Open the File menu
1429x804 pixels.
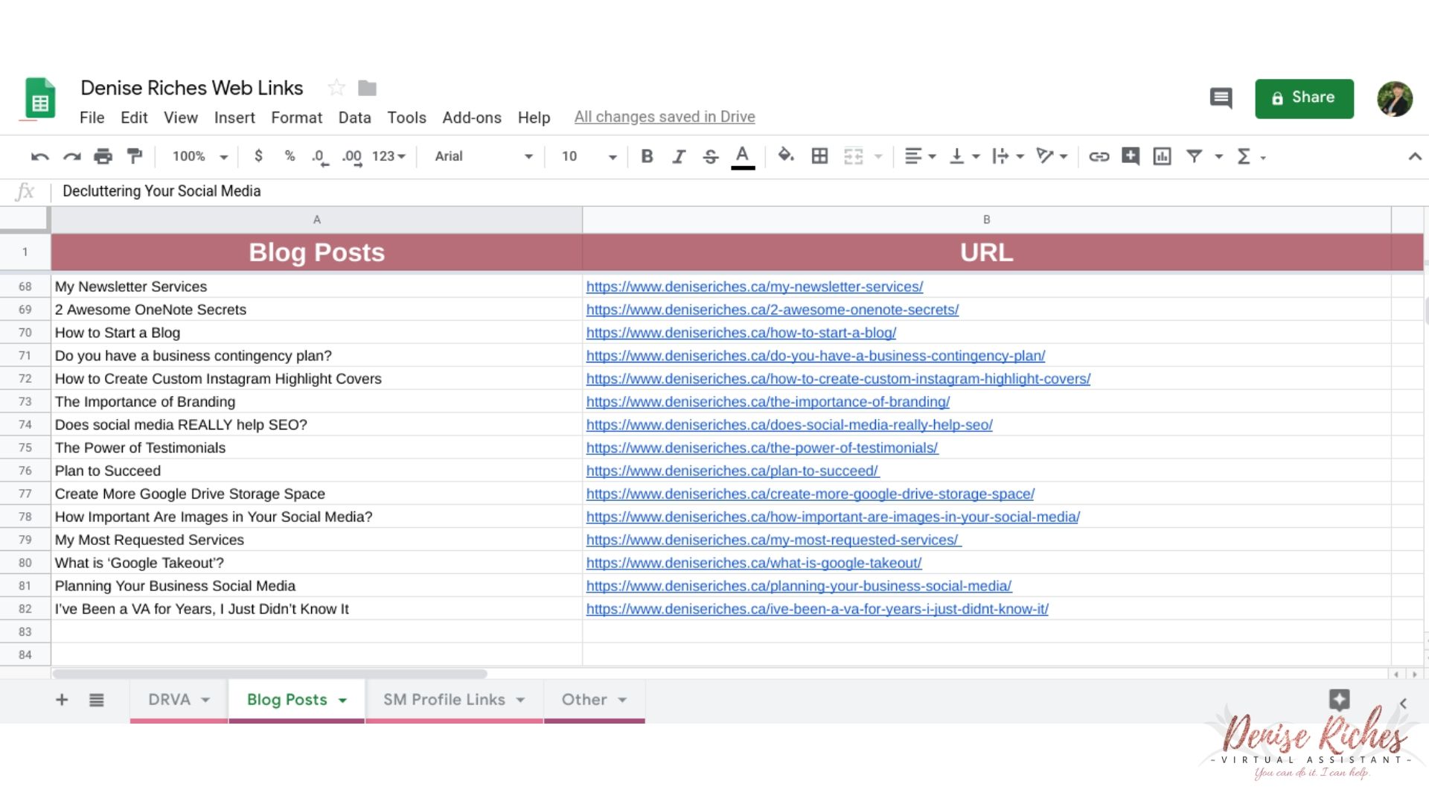[92, 118]
